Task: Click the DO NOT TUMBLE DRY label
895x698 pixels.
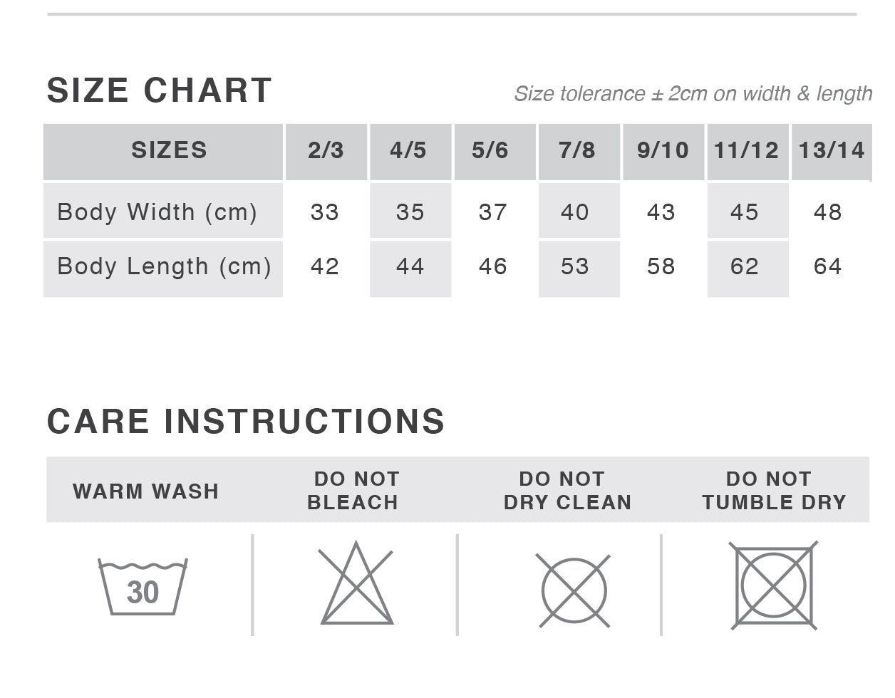Action: coord(773,491)
